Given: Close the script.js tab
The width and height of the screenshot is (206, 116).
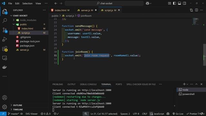Looking at the screenshot, I should (119, 10).
